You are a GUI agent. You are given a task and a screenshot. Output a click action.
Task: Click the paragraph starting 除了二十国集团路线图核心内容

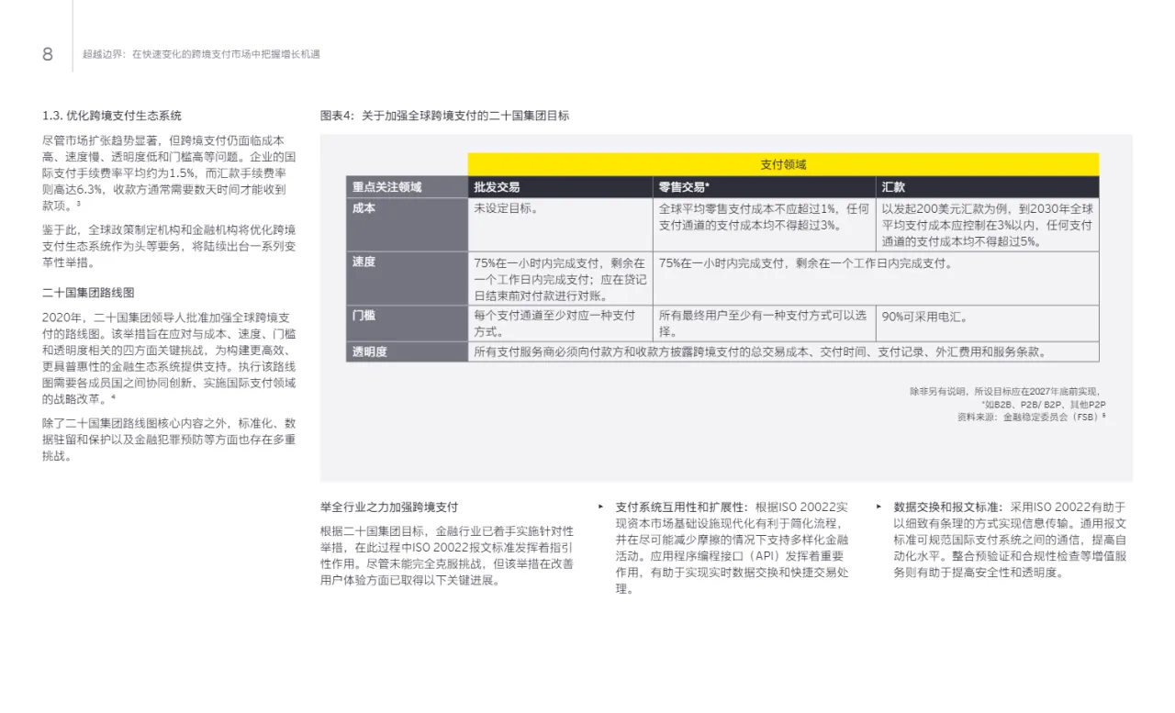(x=169, y=439)
